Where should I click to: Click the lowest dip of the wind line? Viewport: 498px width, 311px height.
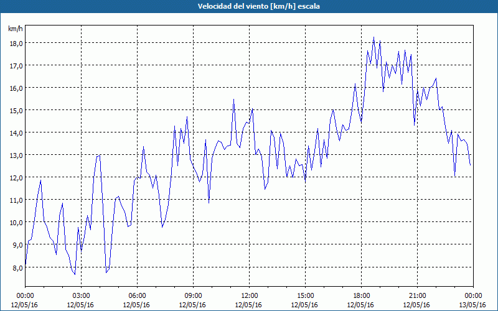tap(75, 274)
